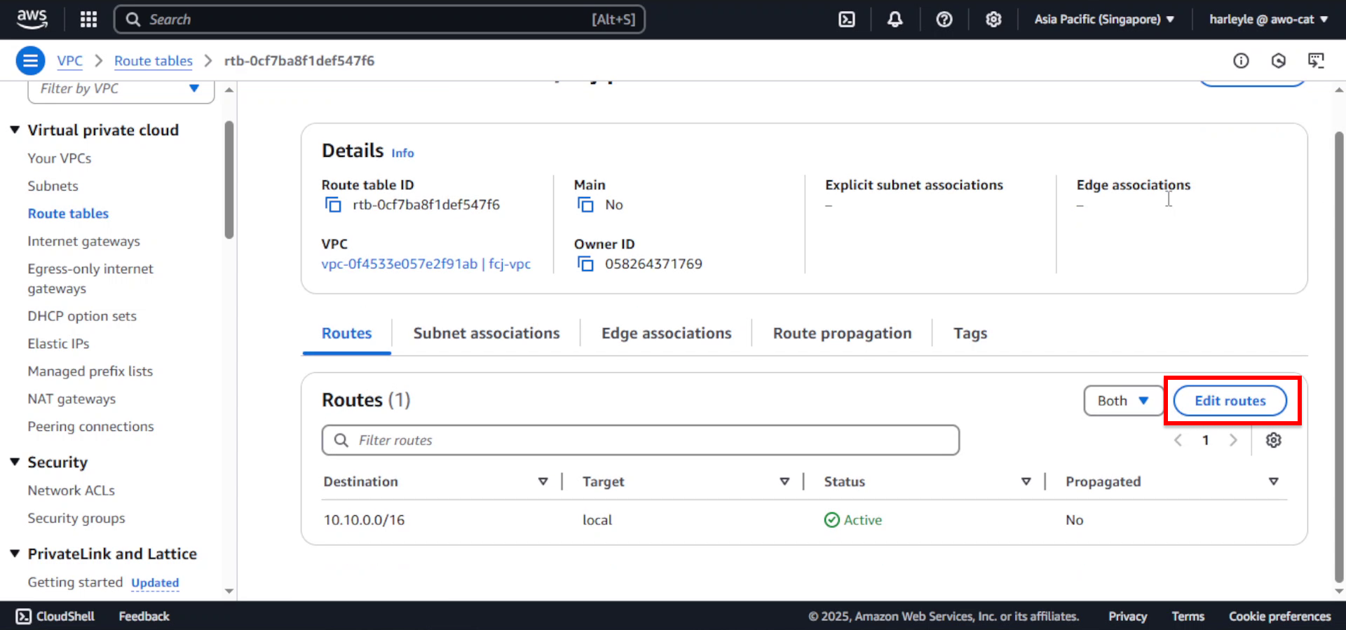The height and width of the screenshot is (630, 1346).
Task: Collapse the Virtual private cloud section
Action: pos(15,130)
